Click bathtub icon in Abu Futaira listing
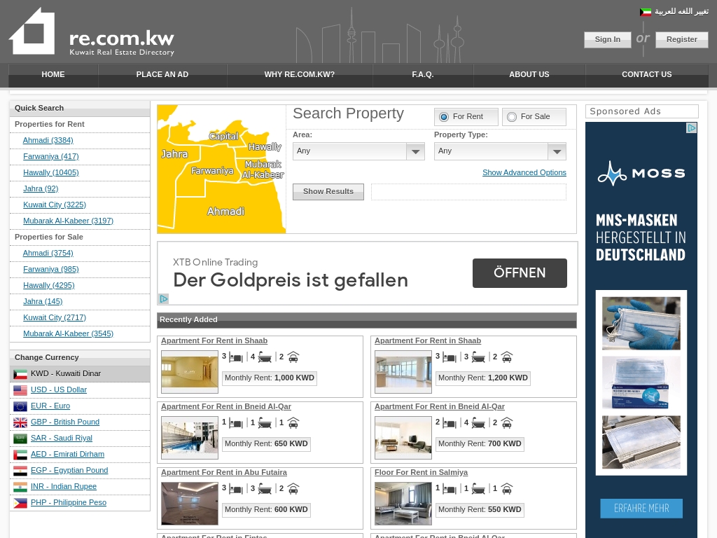The width and height of the screenshot is (717, 538). [x=264, y=488]
